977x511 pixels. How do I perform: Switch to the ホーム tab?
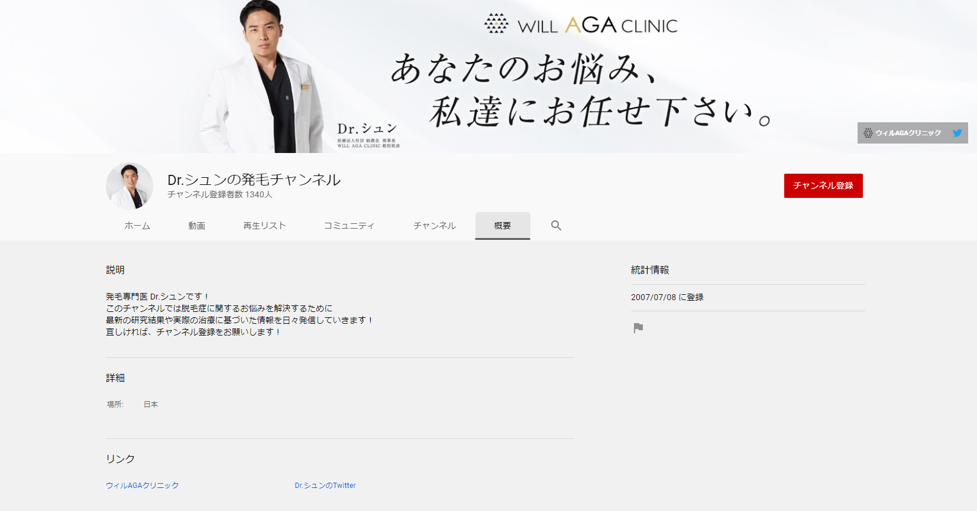(137, 226)
